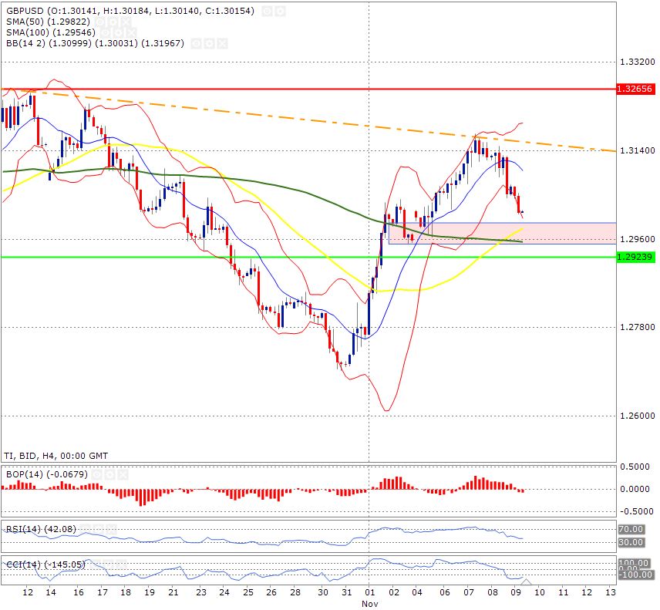Remove the BB(14 2) indicator with its X

pos(222,43)
